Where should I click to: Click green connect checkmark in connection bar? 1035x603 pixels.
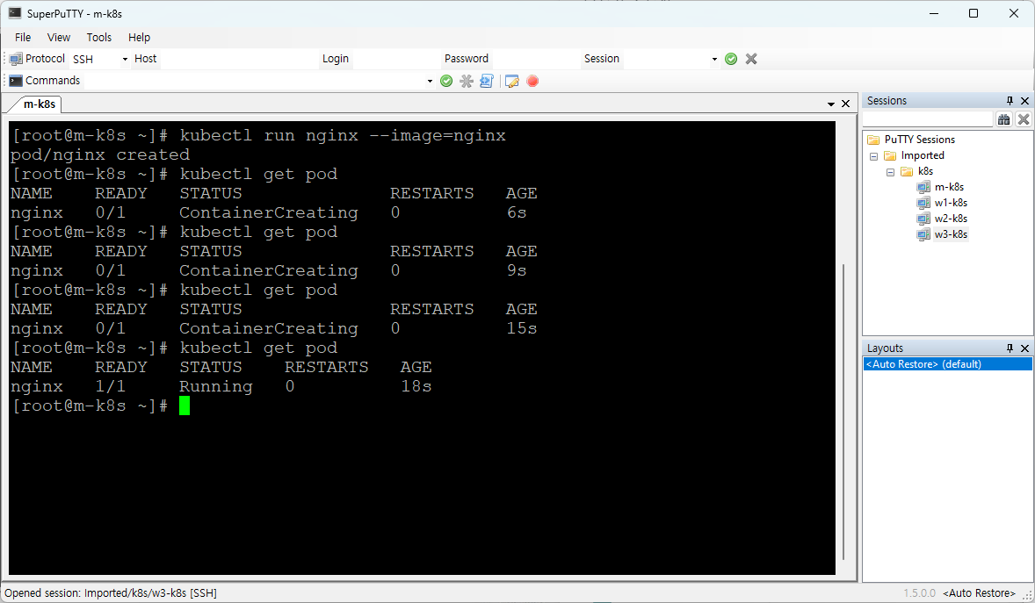pos(731,59)
